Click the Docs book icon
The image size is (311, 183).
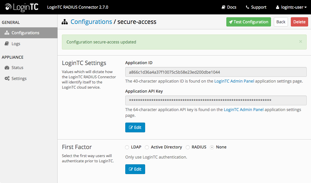(223, 7)
